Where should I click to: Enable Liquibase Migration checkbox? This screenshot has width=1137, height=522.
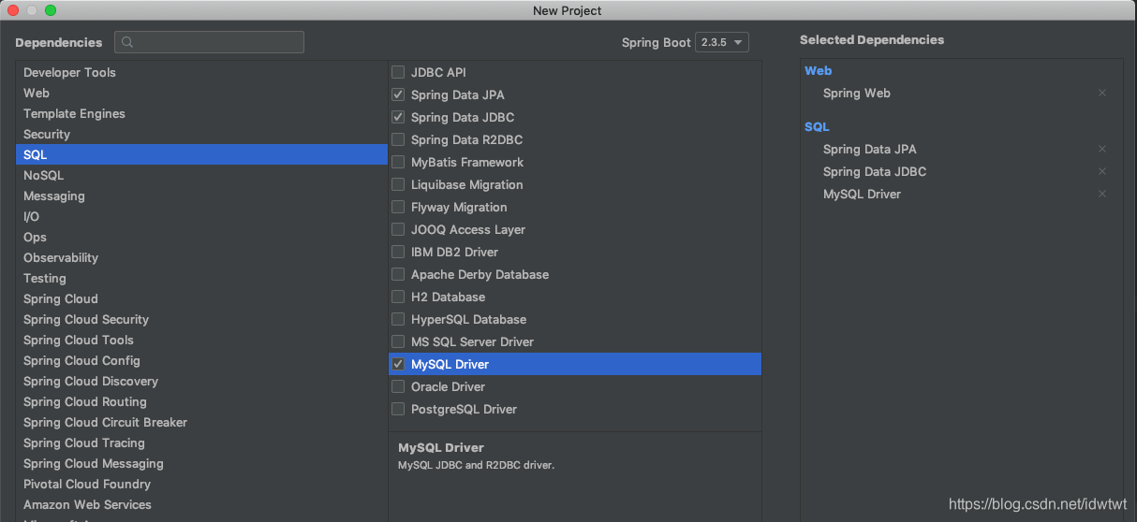pos(398,184)
